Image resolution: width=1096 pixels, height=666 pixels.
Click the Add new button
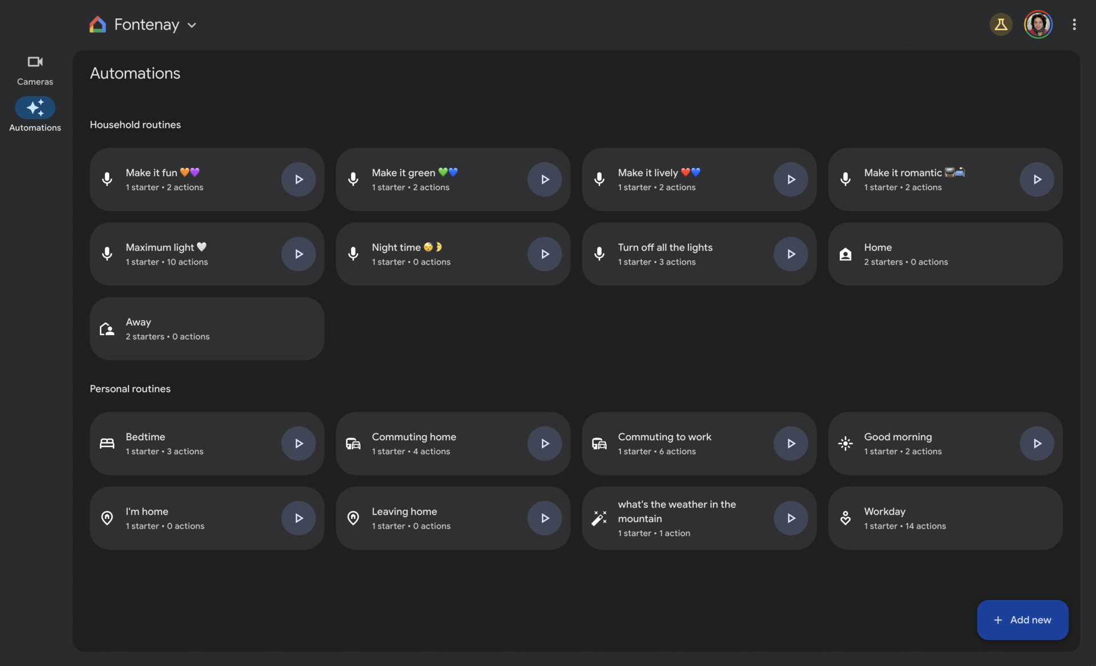click(1022, 620)
